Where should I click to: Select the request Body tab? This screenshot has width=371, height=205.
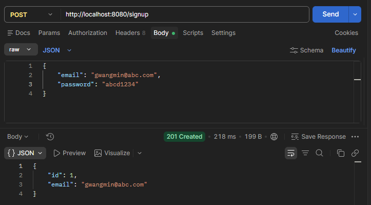tap(164, 33)
